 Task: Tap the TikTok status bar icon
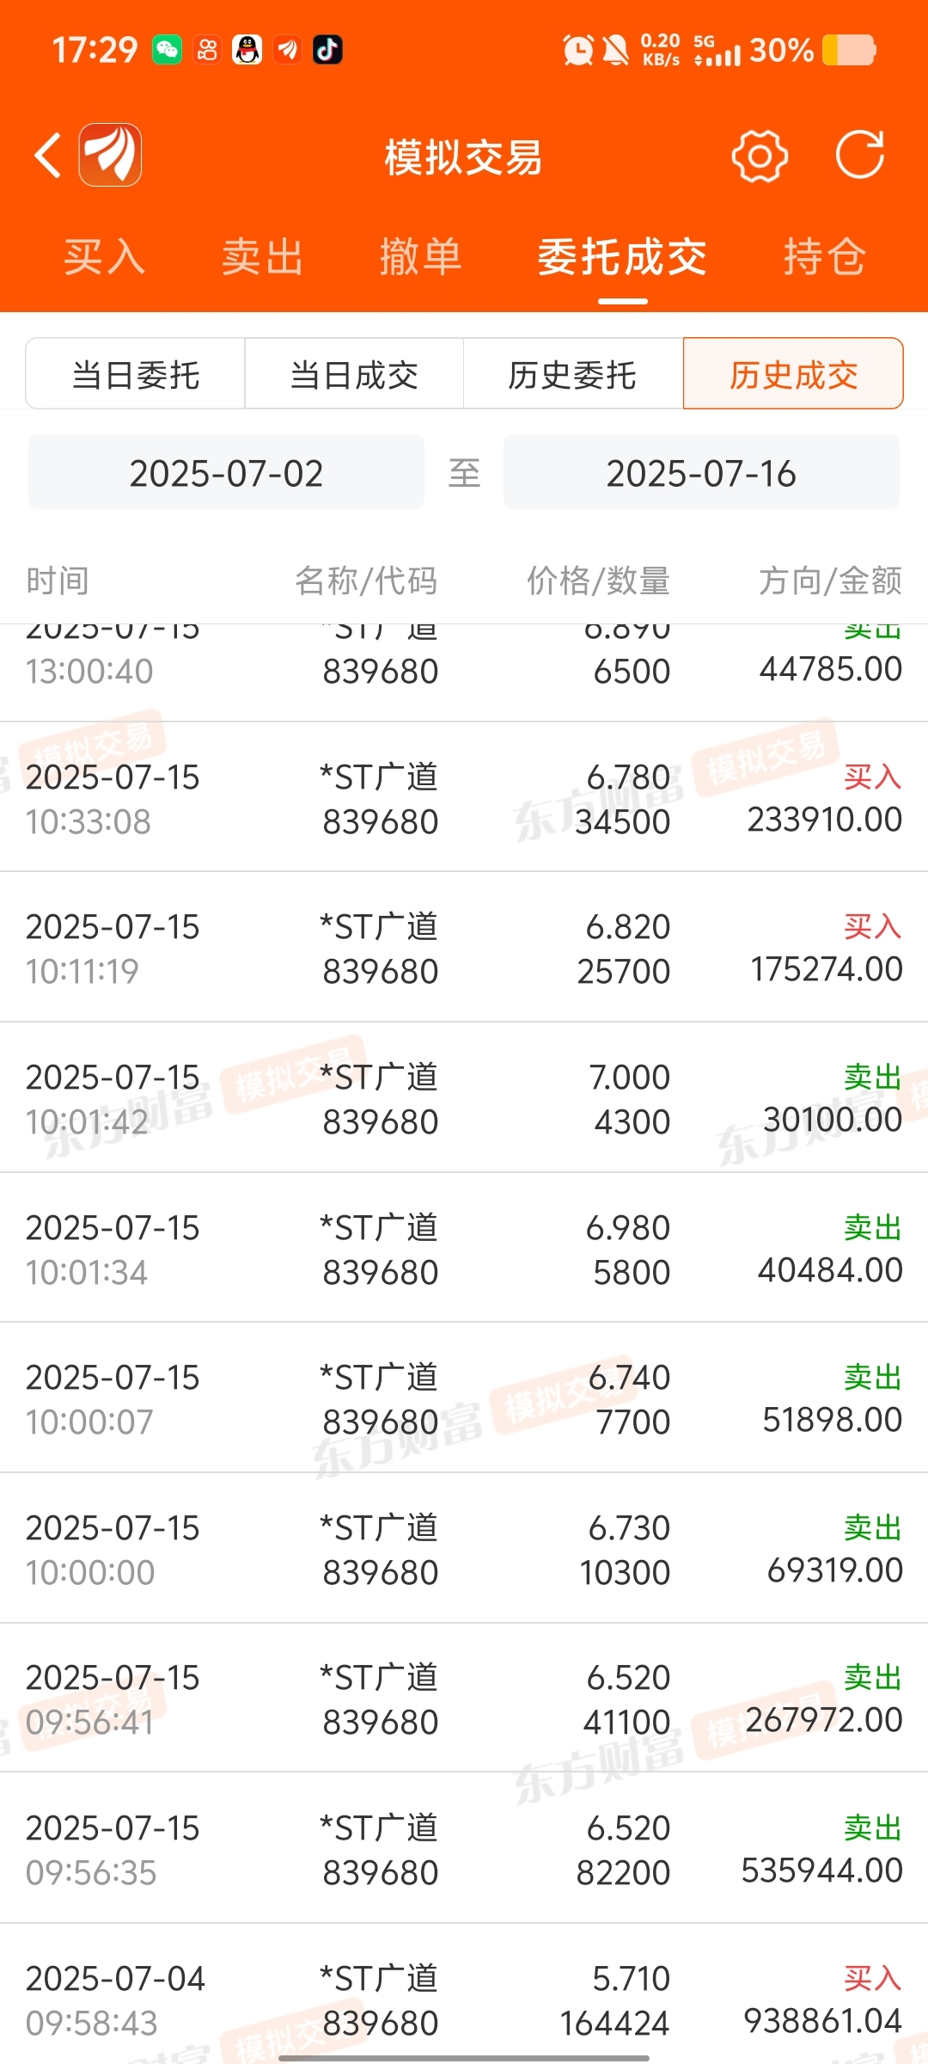(x=327, y=50)
